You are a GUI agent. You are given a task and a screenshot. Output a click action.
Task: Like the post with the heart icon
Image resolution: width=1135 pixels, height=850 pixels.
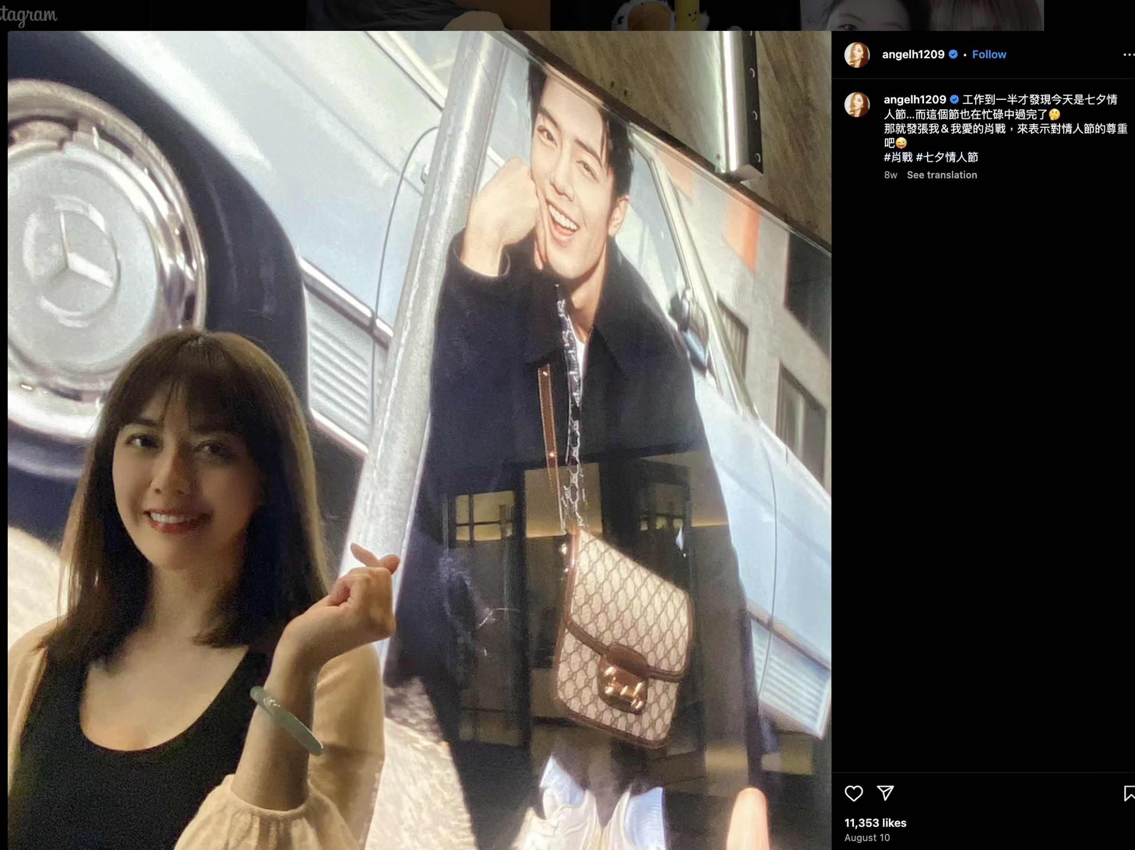point(853,794)
